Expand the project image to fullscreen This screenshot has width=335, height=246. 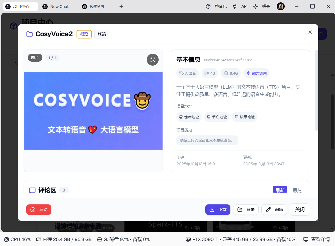click(153, 60)
